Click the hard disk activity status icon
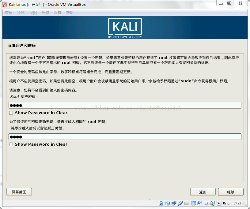 tap(161, 203)
